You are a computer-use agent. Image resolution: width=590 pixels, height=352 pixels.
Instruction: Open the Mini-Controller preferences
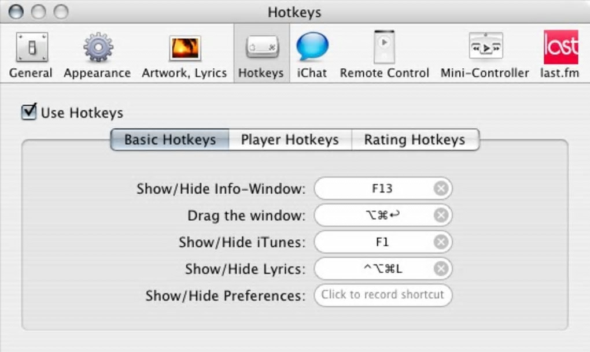click(x=485, y=49)
